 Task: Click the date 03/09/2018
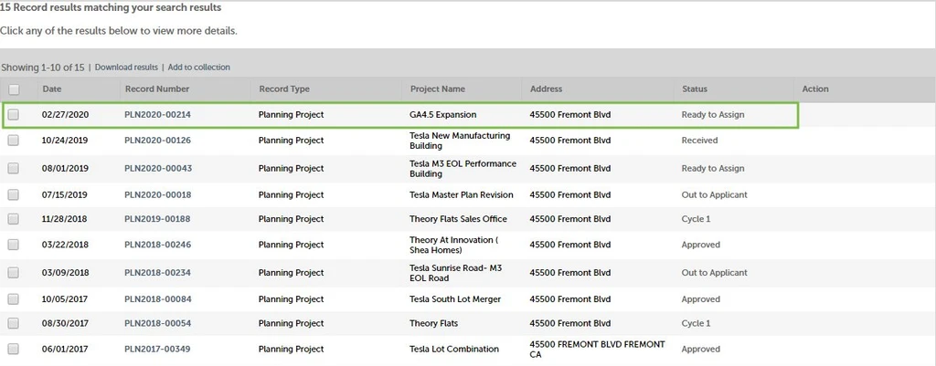click(x=65, y=272)
